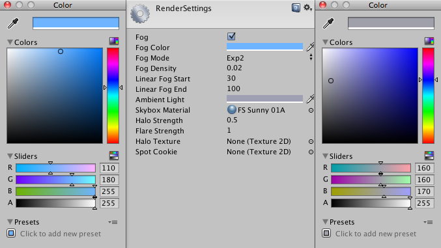This screenshot has width=441, height=248.
Task: Open RenderSettings gear options menu
Action: coord(307,8)
